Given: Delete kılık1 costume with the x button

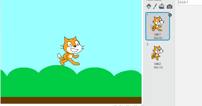Looking at the screenshot, I should point(170,15).
